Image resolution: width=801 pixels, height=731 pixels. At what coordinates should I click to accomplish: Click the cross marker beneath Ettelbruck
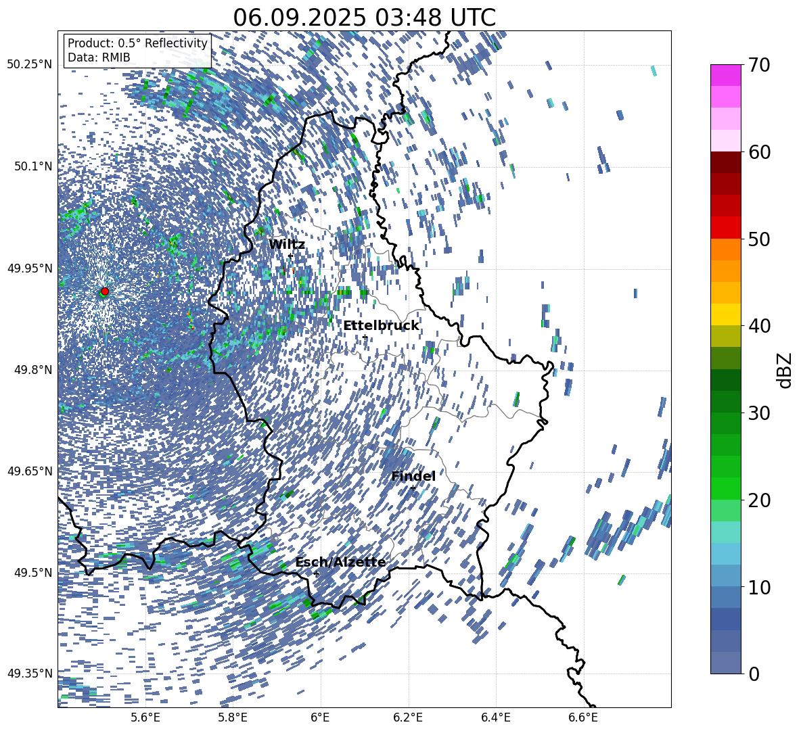[x=364, y=337]
